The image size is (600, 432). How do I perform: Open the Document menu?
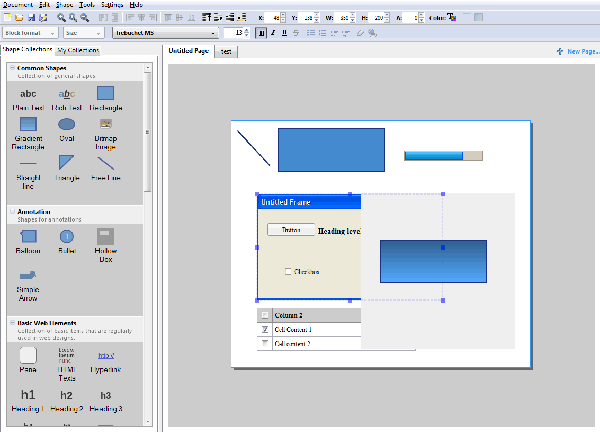[x=17, y=5]
